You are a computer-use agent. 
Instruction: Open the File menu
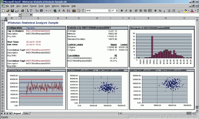[x=7, y=6]
